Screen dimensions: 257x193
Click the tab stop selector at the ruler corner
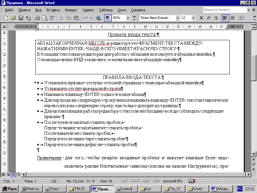tap(4, 26)
